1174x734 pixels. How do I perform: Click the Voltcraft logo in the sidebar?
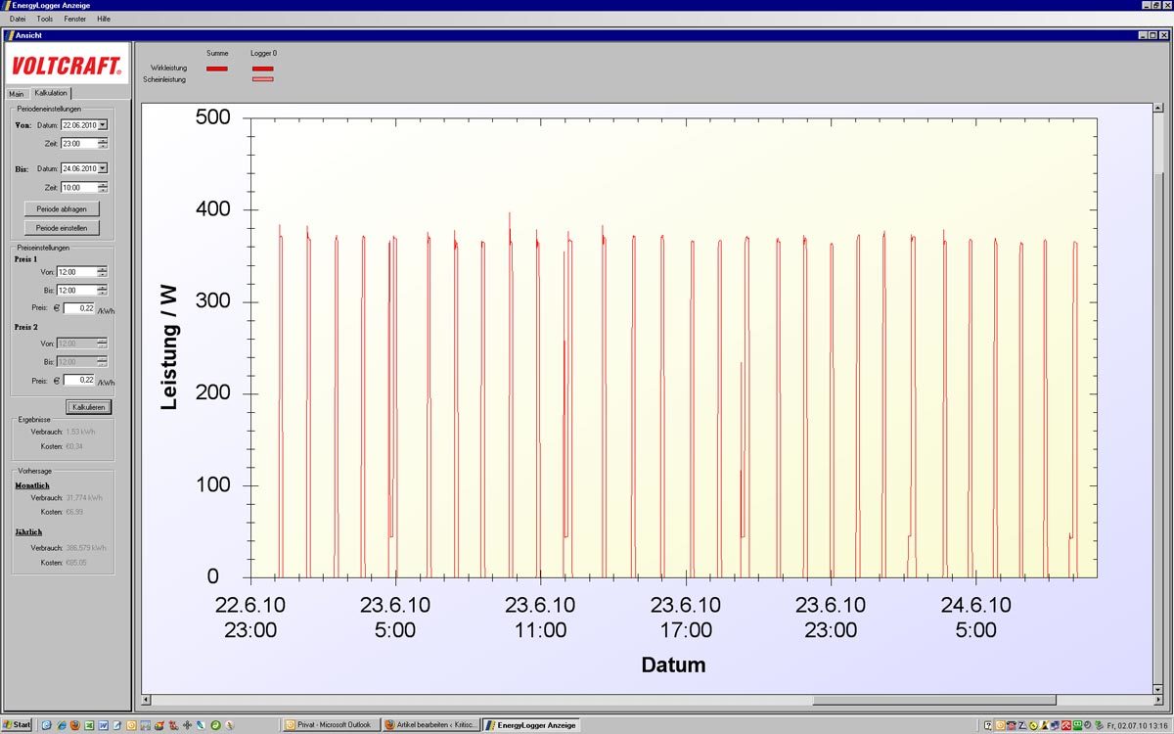tap(67, 66)
